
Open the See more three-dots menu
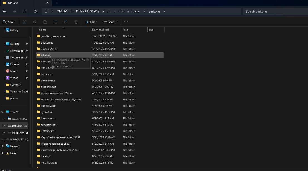tap(126, 22)
